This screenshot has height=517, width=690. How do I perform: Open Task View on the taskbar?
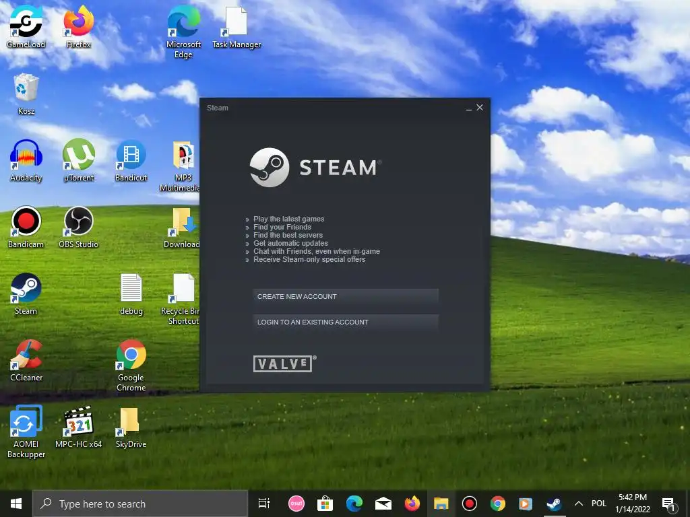pyautogui.click(x=264, y=504)
